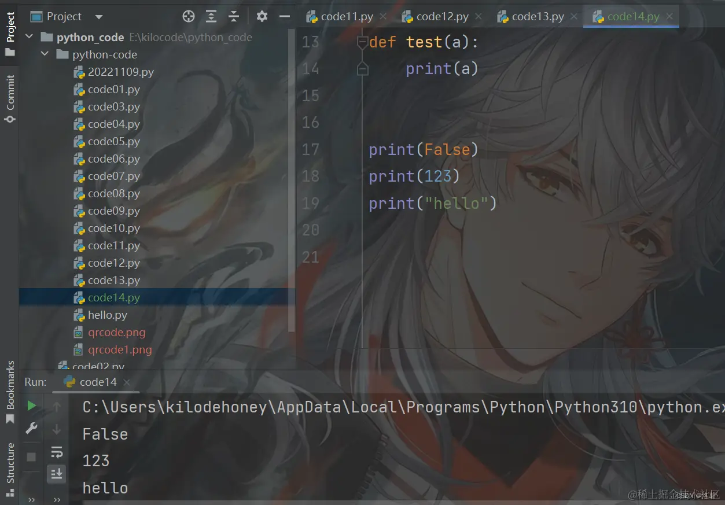Select code14.py in the Project tree

(x=114, y=297)
